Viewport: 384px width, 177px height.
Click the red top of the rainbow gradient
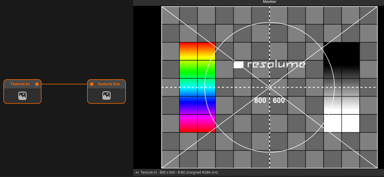tap(197, 45)
